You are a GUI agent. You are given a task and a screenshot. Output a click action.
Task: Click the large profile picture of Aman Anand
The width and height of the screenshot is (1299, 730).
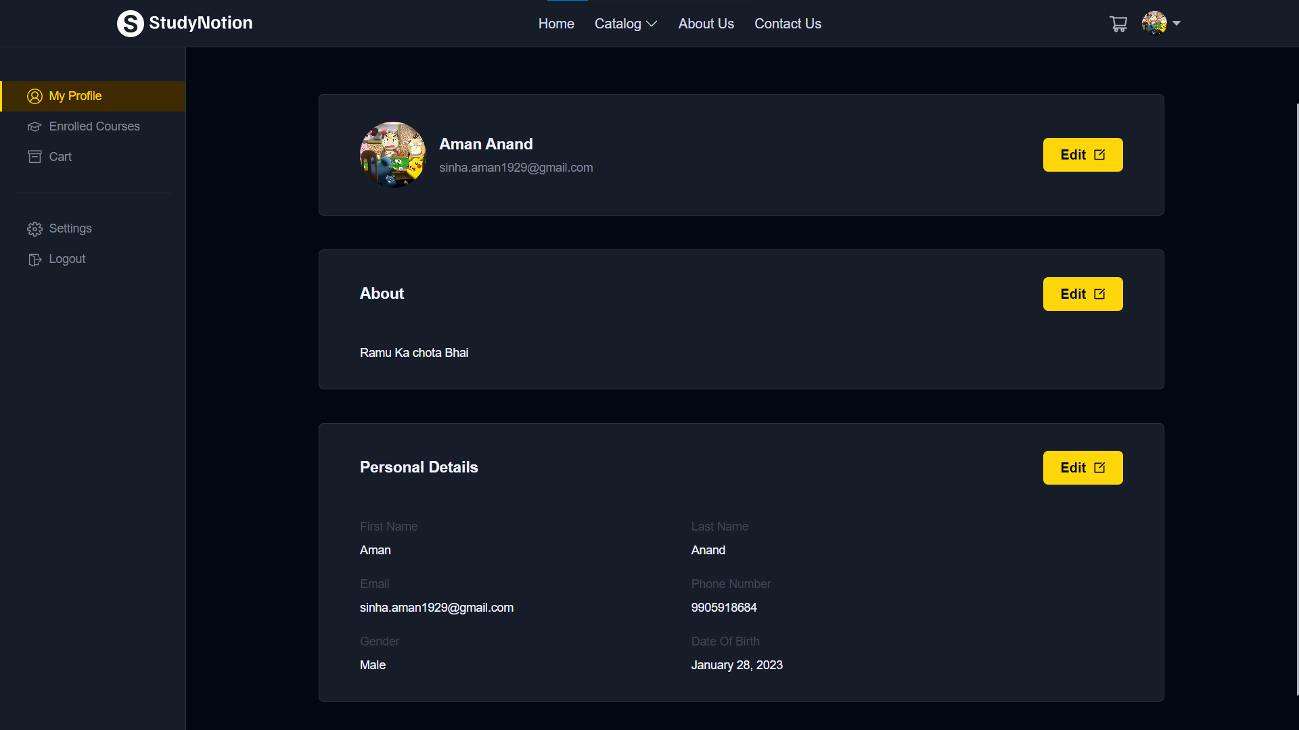[392, 155]
